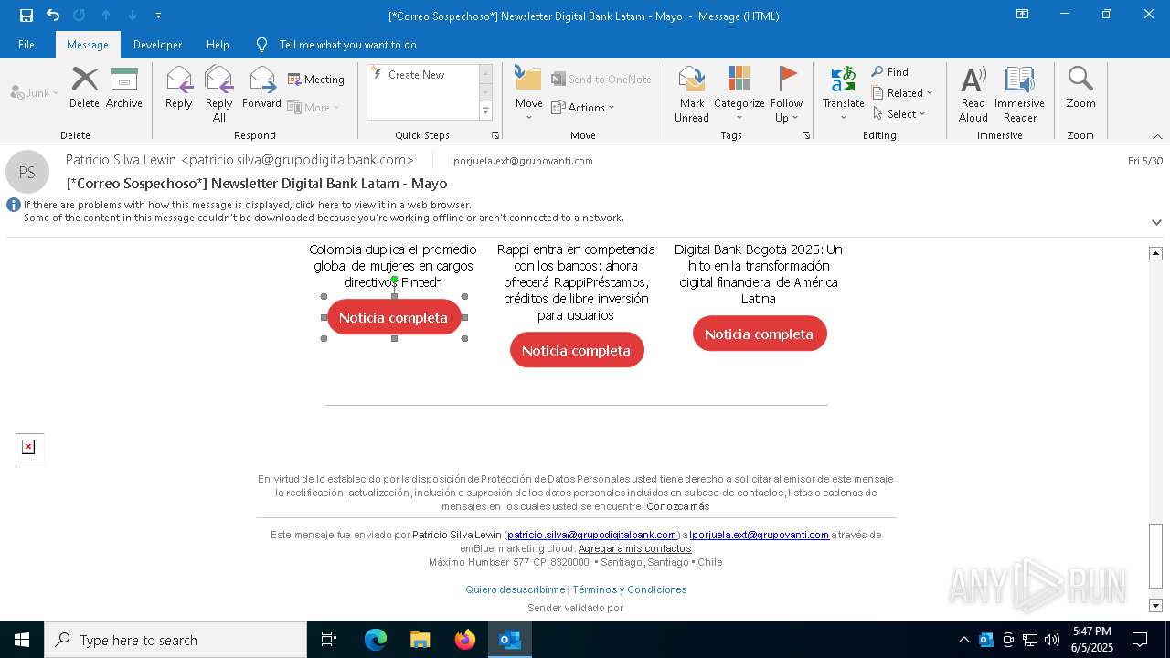
Task: Click patricio.silva@grupodigitalbank.com footer link
Action: click(592, 535)
